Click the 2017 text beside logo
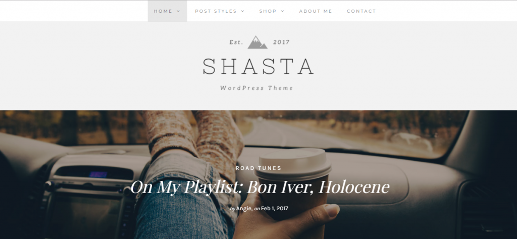Viewport: 517px width, 239px height. [x=281, y=42]
